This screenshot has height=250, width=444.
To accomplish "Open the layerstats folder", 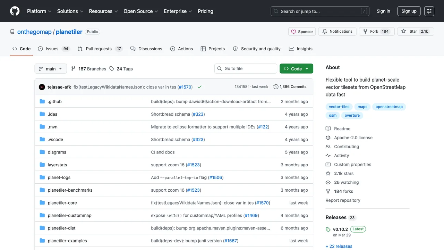I will point(58,165).
